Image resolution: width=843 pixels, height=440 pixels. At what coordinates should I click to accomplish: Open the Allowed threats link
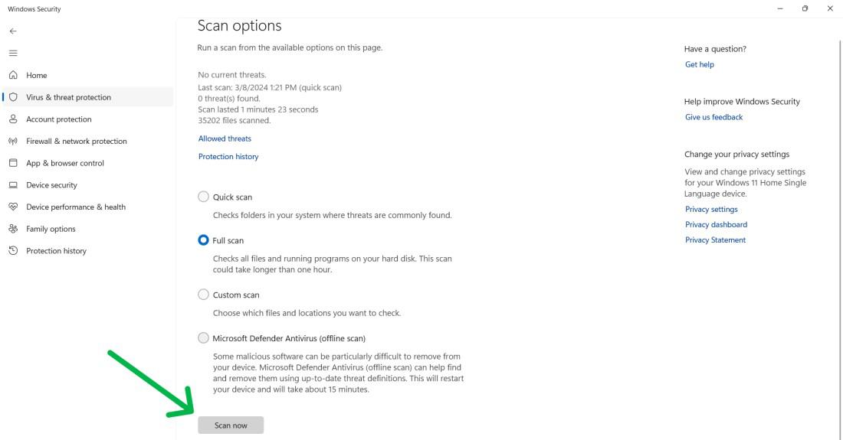[x=225, y=139]
